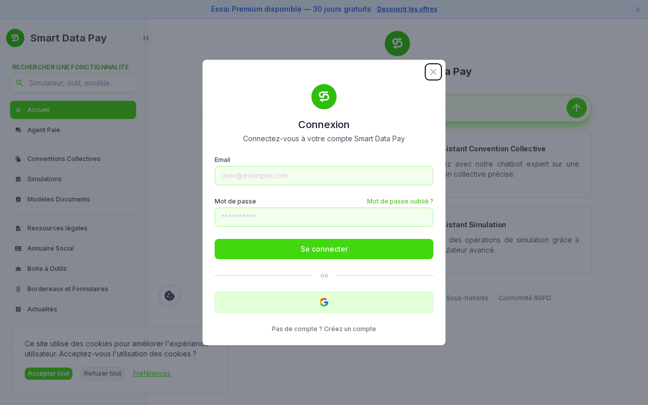
Task: Click the Boite à Outils icon
Action: 18,269
